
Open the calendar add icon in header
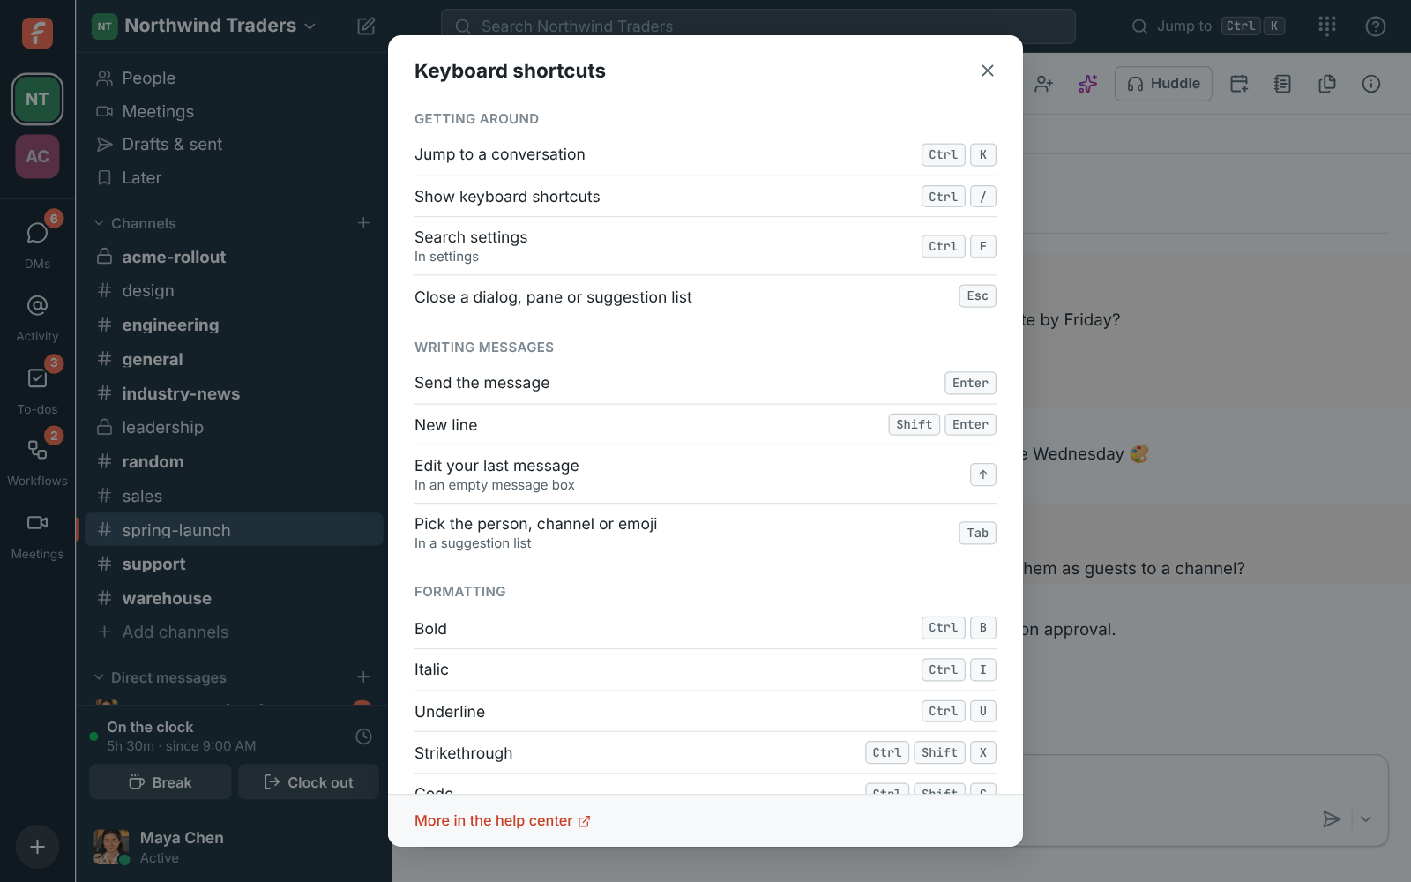1239,84
